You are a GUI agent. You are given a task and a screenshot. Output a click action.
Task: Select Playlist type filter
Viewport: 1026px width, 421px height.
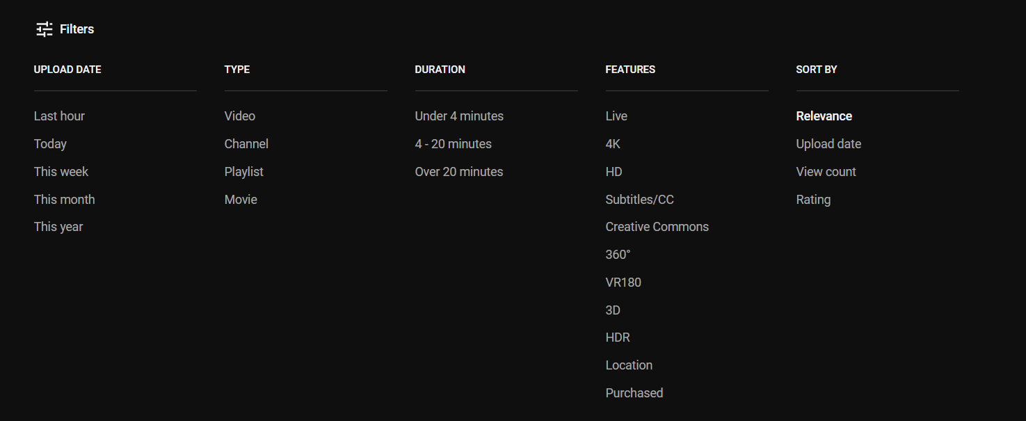click(x=244, y=172)
